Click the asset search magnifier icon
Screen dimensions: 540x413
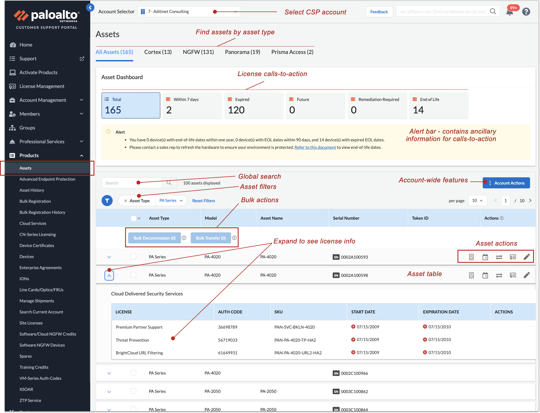coord(169,183)
